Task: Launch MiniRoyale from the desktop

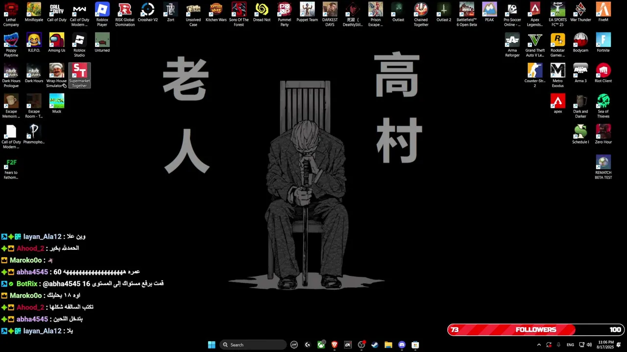Action: (x=34, y=13)
